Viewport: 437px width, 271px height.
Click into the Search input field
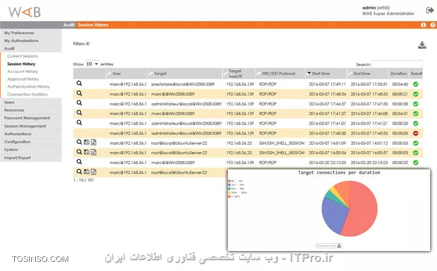pyautogui.click(x=397, y=64)
